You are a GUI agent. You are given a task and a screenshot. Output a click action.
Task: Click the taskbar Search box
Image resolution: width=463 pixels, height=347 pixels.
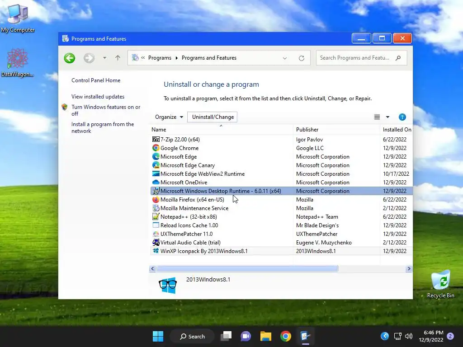pos(192,336)
